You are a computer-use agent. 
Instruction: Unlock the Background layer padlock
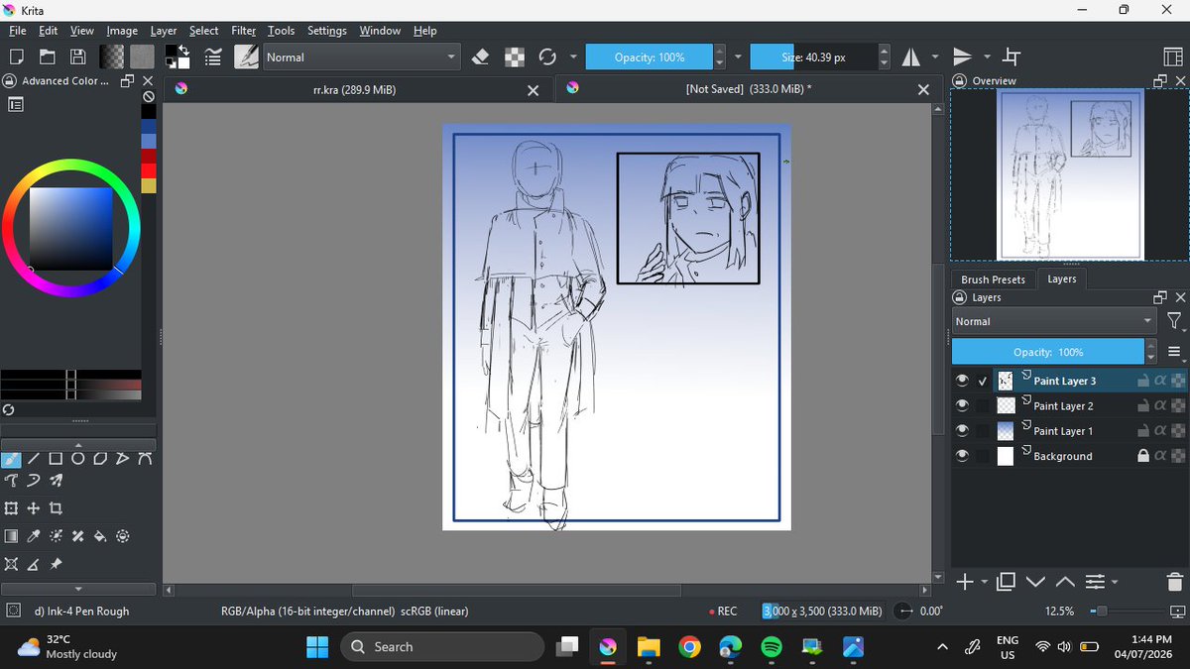pyautogui.click(x=1143, y=456)
